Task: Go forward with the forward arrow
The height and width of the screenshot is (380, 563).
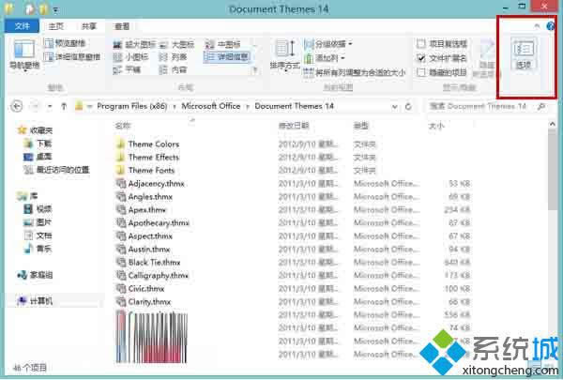Action: (x=36, y=106)
